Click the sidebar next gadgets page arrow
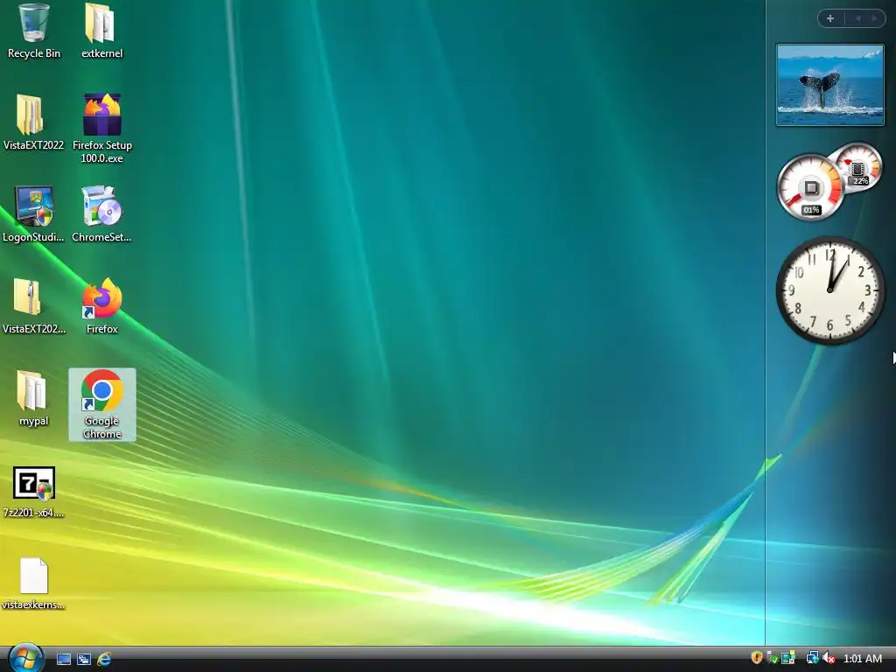 click(874, 18)
